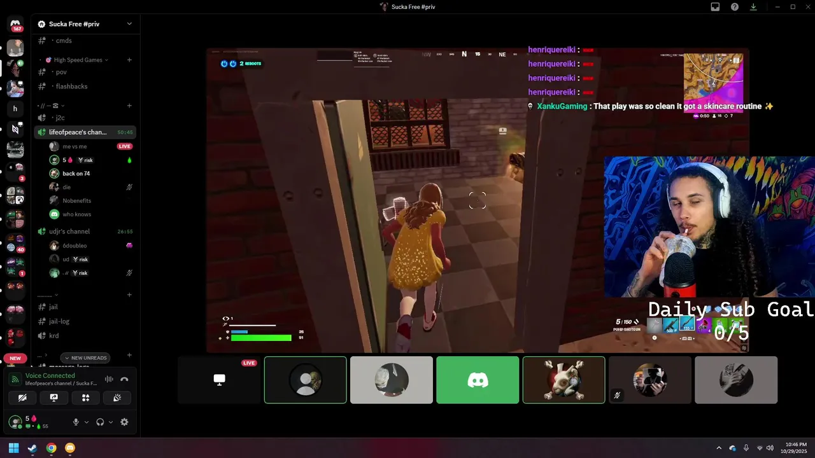Select the green Discord logo participant tile
This screenshot has width=815, height=458.
click(x=478, y=380)
